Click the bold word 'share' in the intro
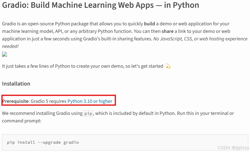This screenshot has height=152, width=250. coord(167,31)
